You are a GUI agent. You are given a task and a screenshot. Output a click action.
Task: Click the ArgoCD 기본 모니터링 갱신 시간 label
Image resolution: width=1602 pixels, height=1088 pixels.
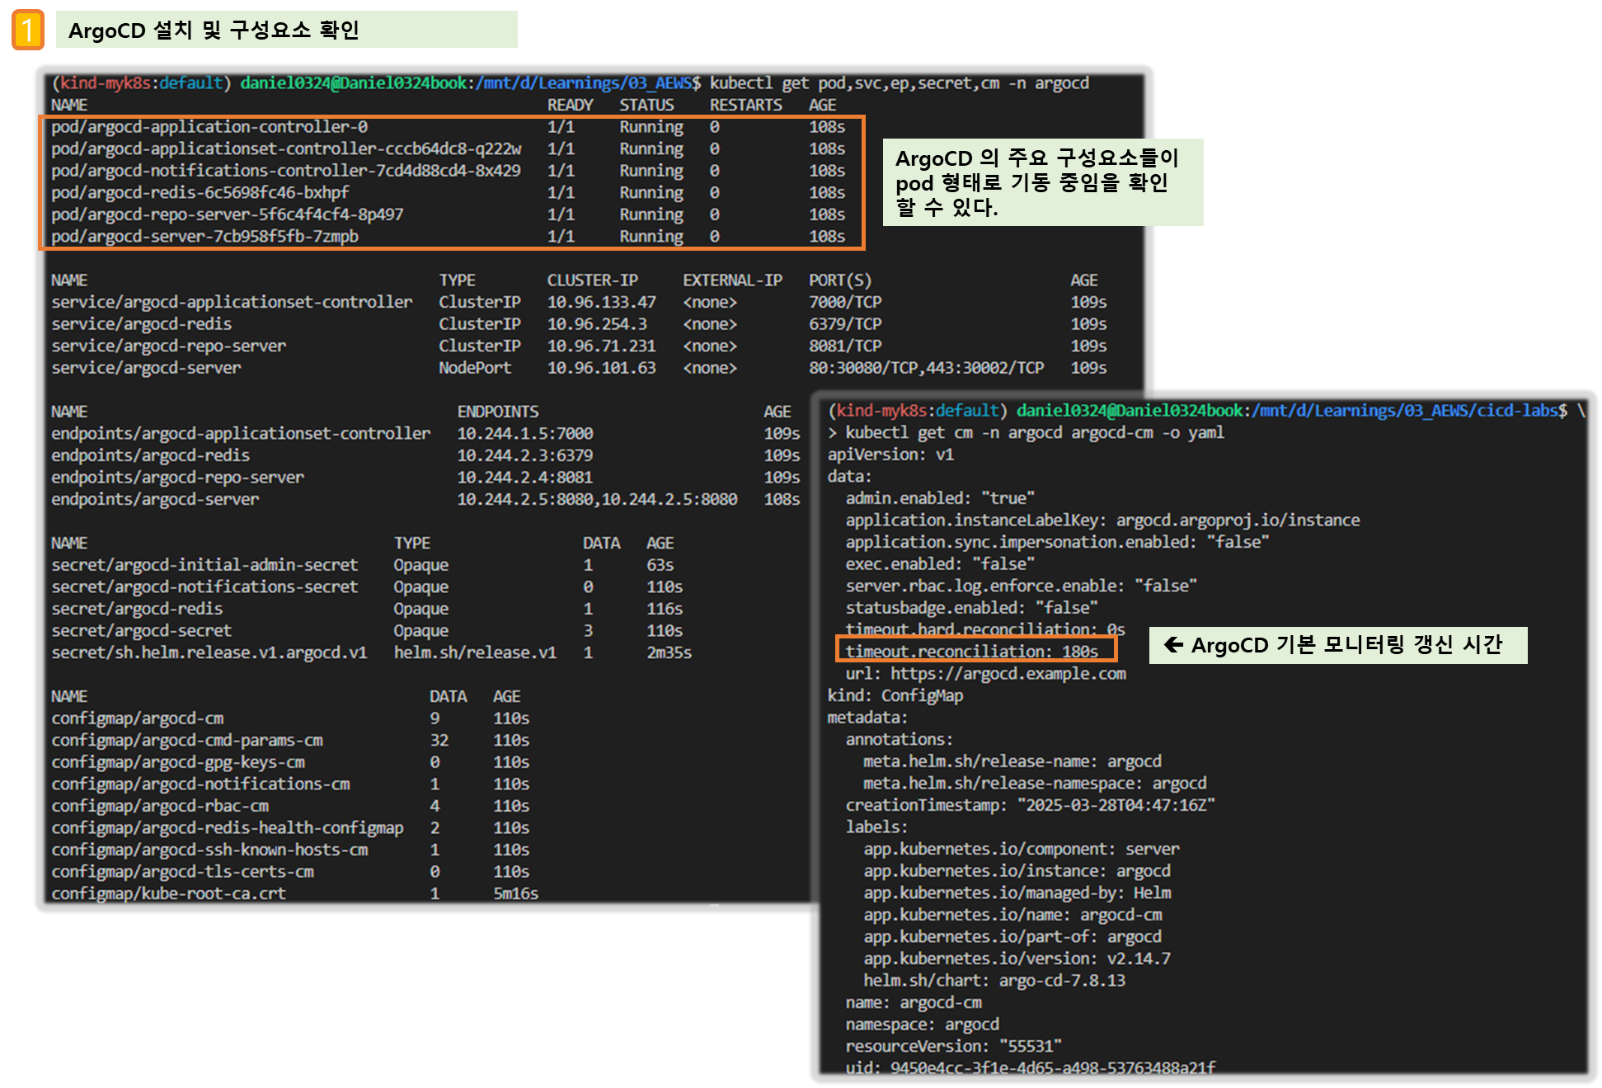1346,645
